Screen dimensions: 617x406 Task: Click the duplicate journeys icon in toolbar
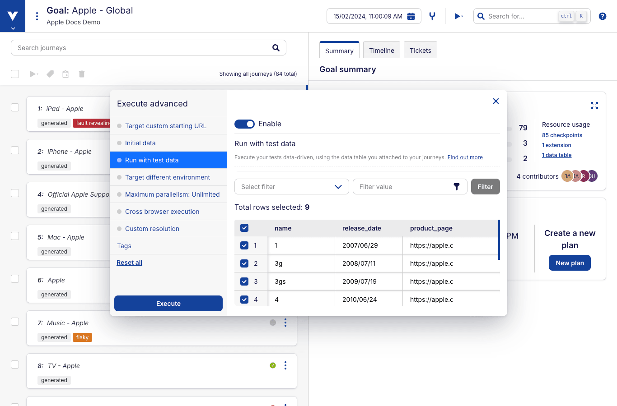[x=65, y=74]
